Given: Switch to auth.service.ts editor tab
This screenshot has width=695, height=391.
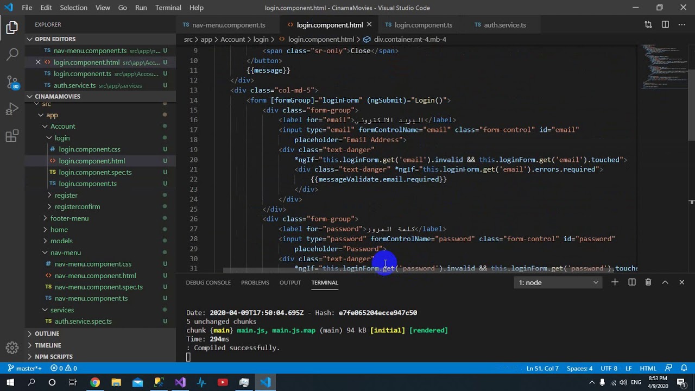Looking at the screenshot, I should pos(504,25).
